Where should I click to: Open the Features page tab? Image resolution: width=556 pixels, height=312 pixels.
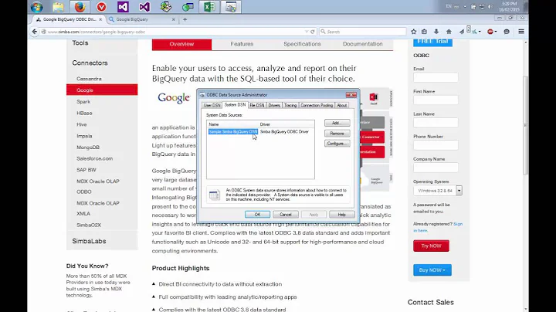(x=242, y=44)
